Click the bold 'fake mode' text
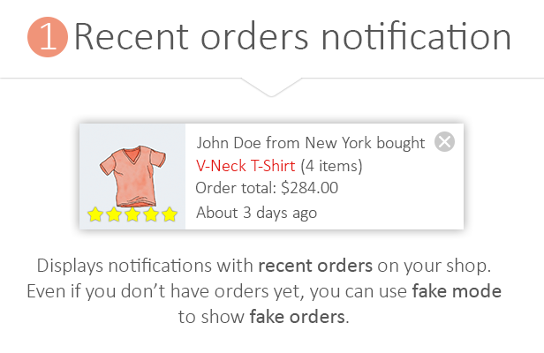 [x=457, y=291]
